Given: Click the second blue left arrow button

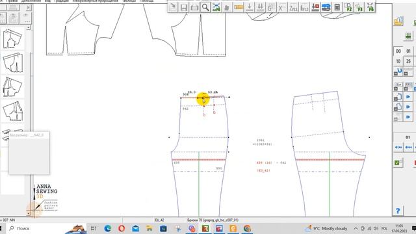Looking at the screenshot, I should 409,148.
